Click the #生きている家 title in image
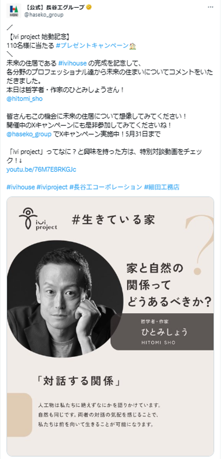The image size is (223, 459). (x=113, y=220)
